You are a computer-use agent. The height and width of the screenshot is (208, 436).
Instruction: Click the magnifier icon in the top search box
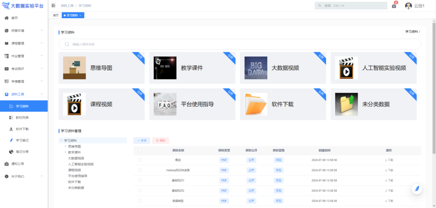pos(320,6)
